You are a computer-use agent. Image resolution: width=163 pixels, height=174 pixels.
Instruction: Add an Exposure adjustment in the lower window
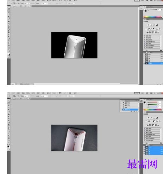(x=157, y=118)
